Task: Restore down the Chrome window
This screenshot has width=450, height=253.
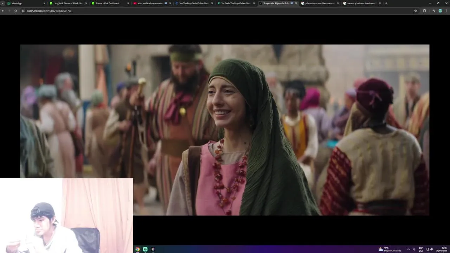Action: click(x=438, y=3)
